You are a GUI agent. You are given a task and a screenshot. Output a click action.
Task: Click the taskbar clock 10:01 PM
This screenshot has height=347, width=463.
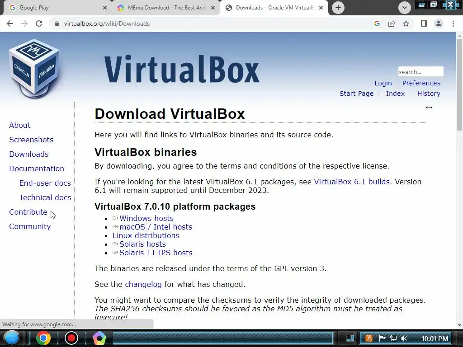(435, 339)
